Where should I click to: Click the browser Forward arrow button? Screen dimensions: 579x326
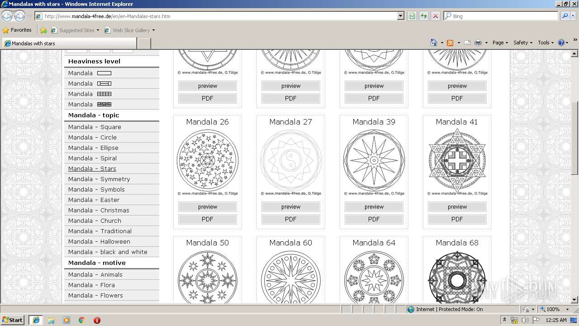(19, 16)
